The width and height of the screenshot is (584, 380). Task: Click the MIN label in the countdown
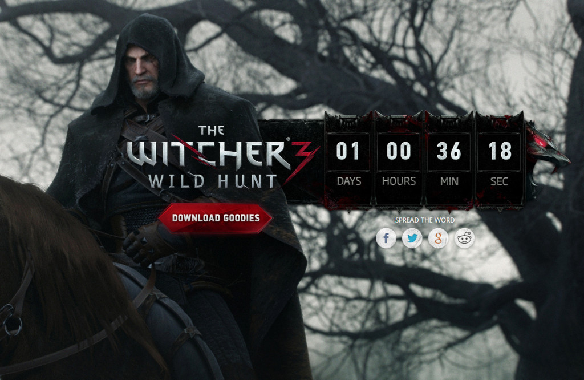[449, 181]
